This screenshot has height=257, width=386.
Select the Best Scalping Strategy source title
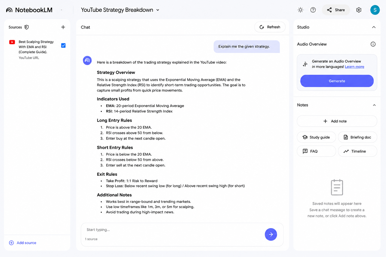pos(36,47)
